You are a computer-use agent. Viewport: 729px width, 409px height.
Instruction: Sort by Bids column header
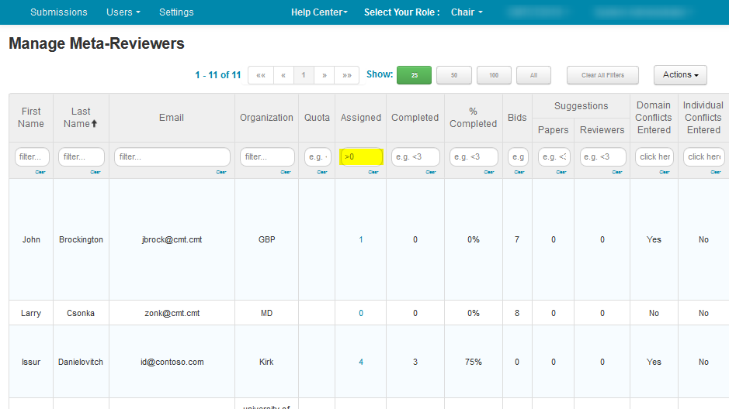point(517,118)
